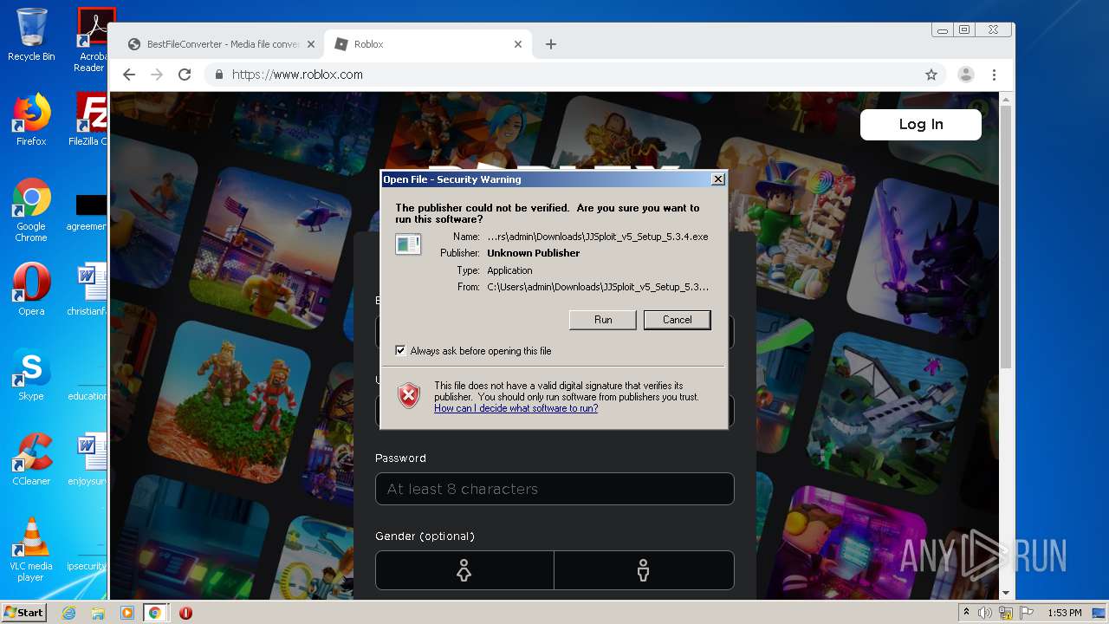Open Recycle Bin on the desktop
This screenshot has width=1109, height=624.
[31, 36]
